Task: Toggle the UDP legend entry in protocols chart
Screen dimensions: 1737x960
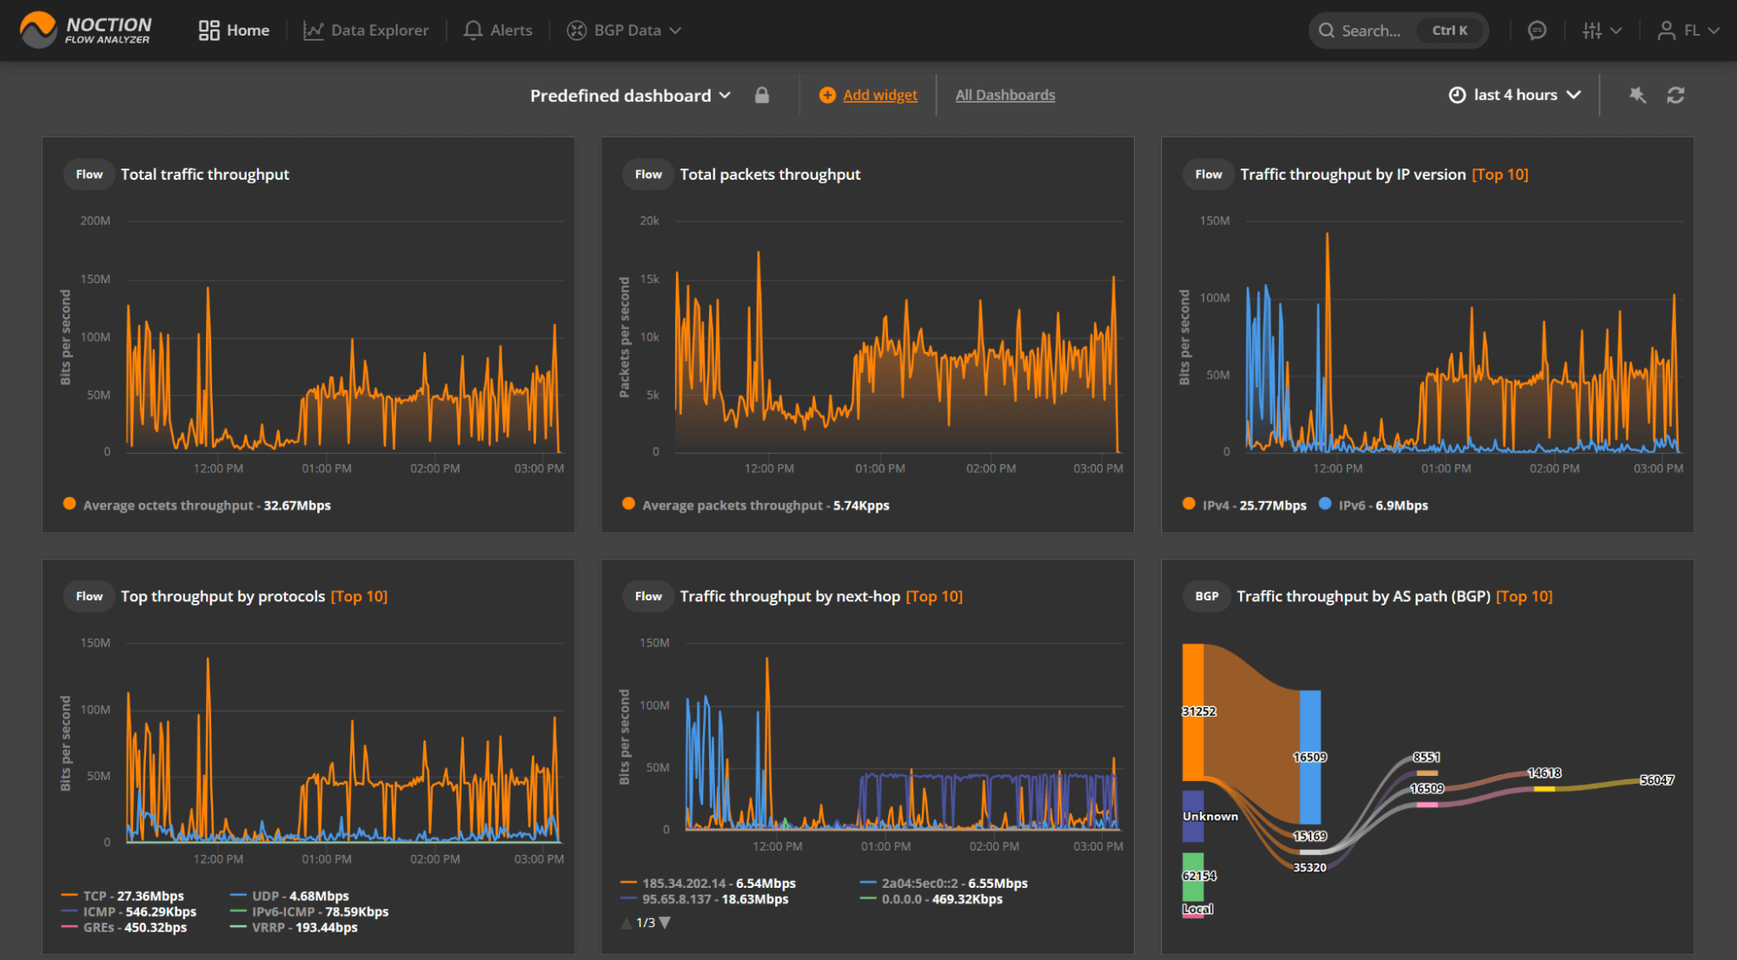Action: 289,896
